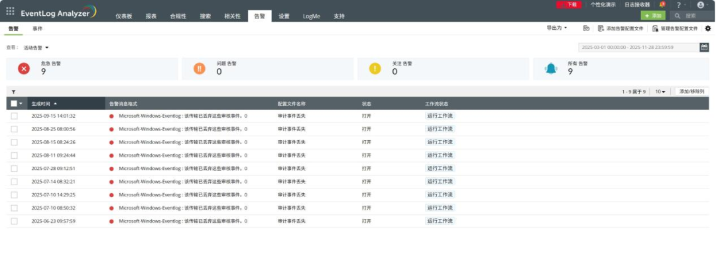Click 审计事件丢失 in the 2025-08-25 row

291,129
